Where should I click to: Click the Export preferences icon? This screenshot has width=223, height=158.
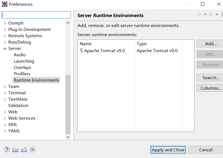tap(24, 150)
